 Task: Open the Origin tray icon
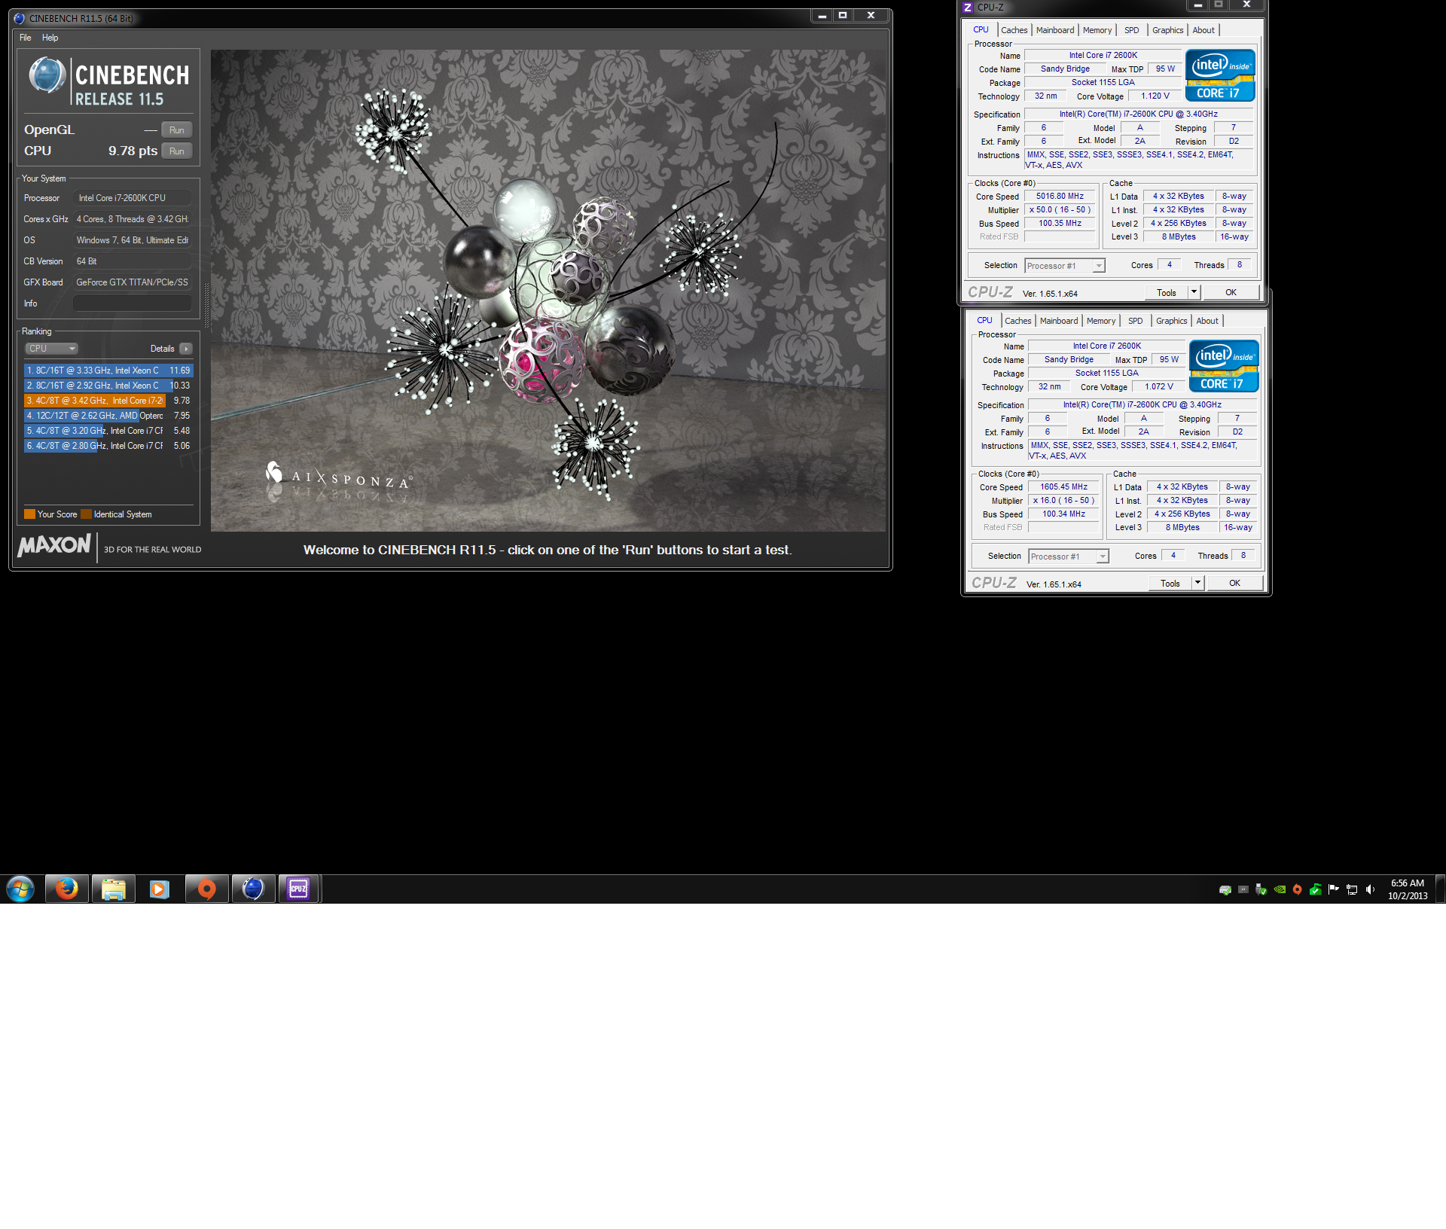(x=1297, y=889)
